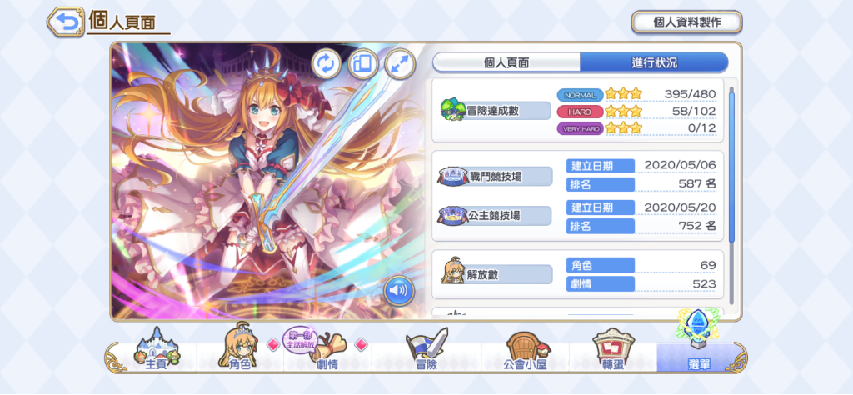Switch to the 個人頁面 tab
This screenshot has width=853, height=395.
(506, 62)
